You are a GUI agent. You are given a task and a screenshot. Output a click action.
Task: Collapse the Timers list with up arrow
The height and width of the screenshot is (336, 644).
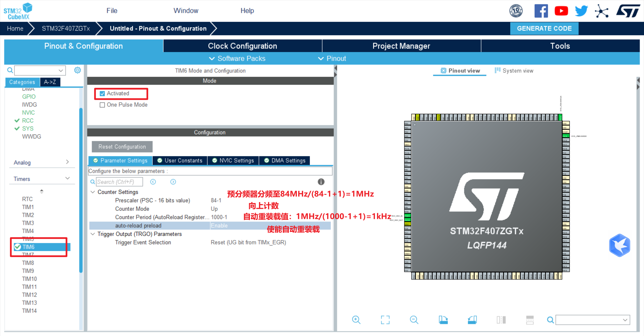click(x=42, y=191)
